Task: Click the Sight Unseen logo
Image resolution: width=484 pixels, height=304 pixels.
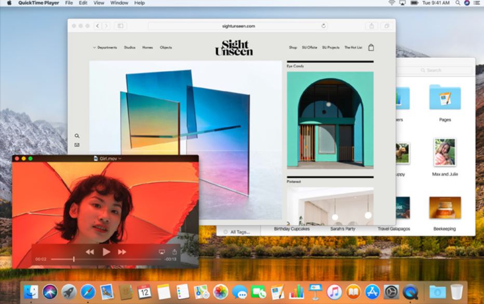Action: (234, 48)
